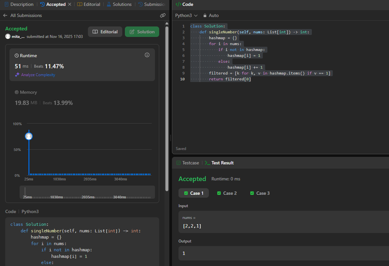This screenshot has height=266, width=389.
Task: Click Case 2 green check icon
Action: click(219, 193)
